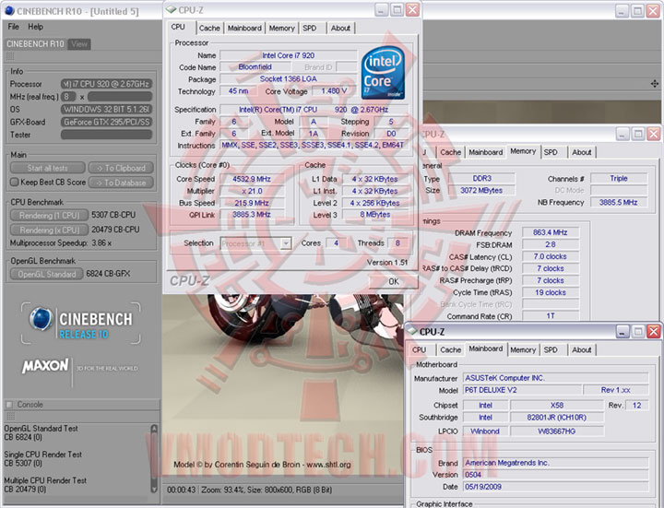Select the CINEBENCH R10 tab
Viewport: 664px width, 508px height.
(x=35, y=43)
